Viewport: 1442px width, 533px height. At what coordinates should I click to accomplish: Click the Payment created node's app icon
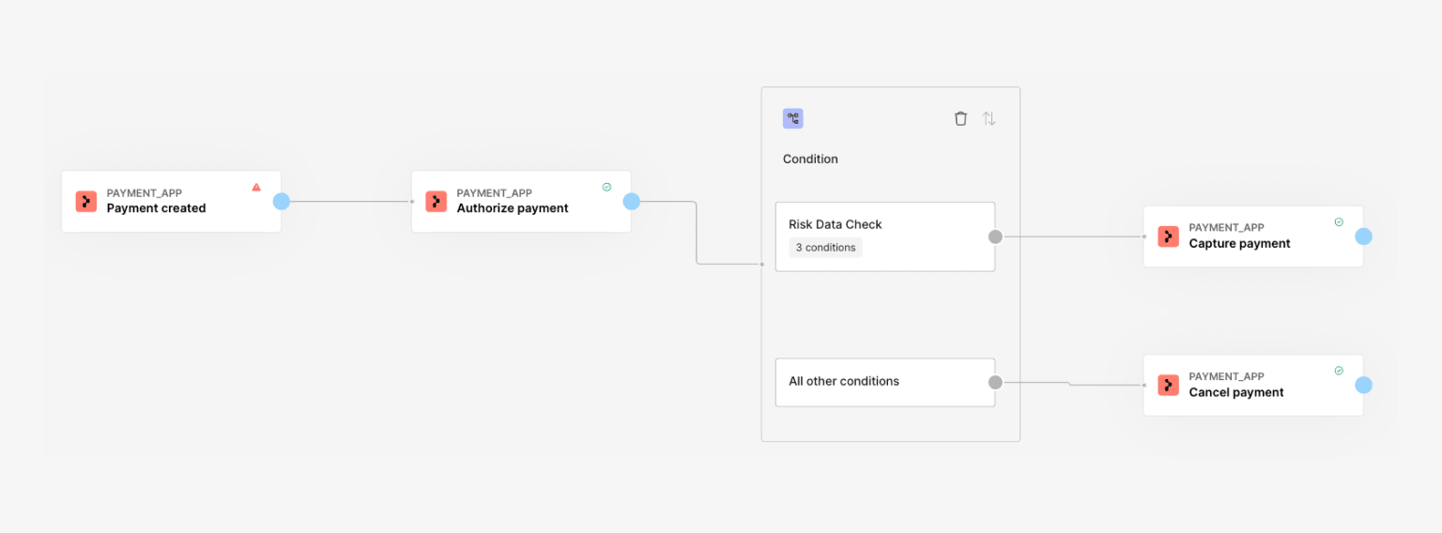tap(86, 201)
